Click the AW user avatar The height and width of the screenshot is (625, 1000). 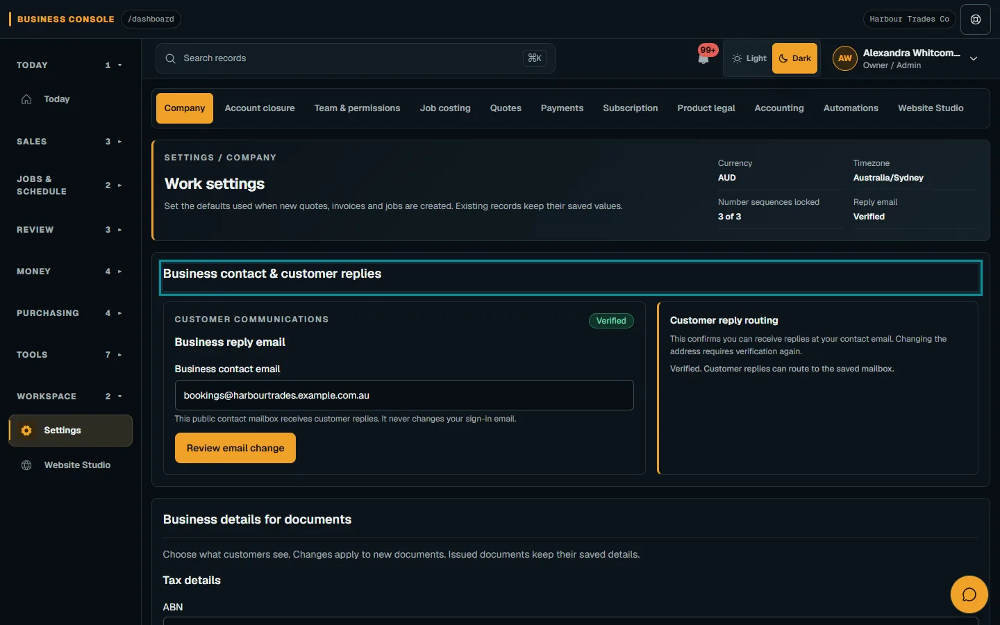(845, 58)
